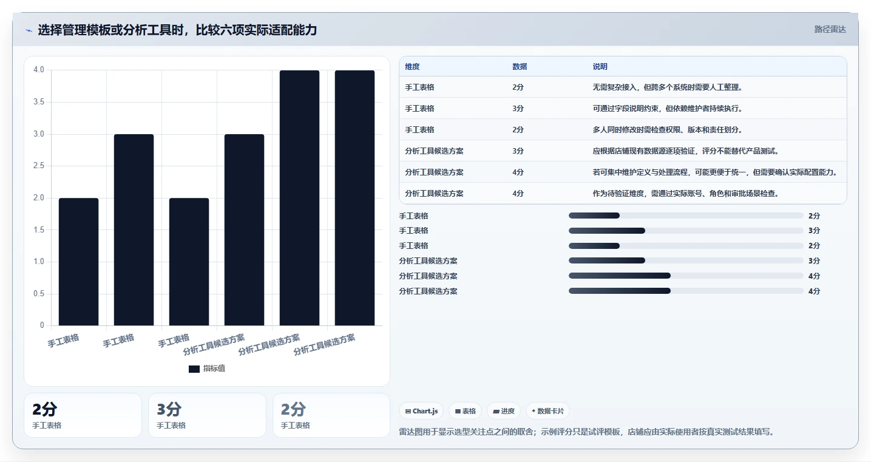Image resolution: width=871 pixels, height=462 pixels.
Task: Click the icon on the 进度 chip
Action: (x=497, y=411)
